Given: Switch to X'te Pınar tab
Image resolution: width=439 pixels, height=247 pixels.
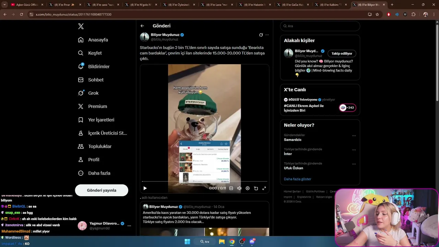Looking at the screenshot, I should [x=64, y=5].
